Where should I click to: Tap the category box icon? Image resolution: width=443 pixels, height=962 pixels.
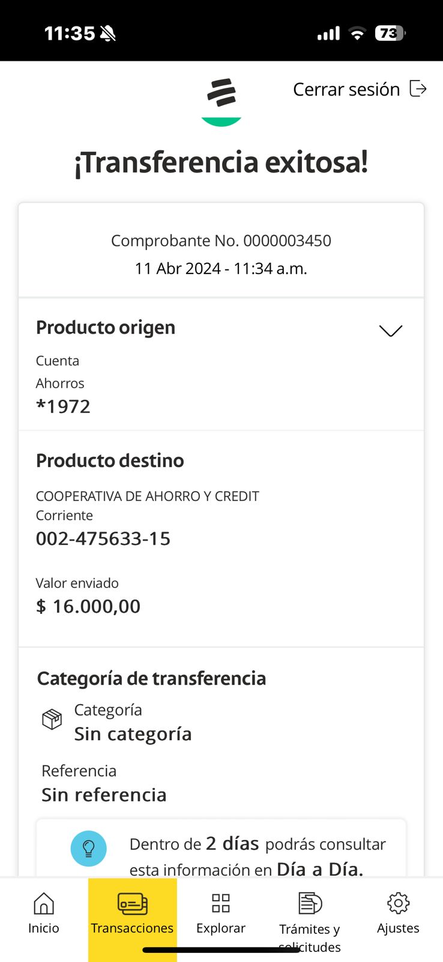click(x=52, y=719)
